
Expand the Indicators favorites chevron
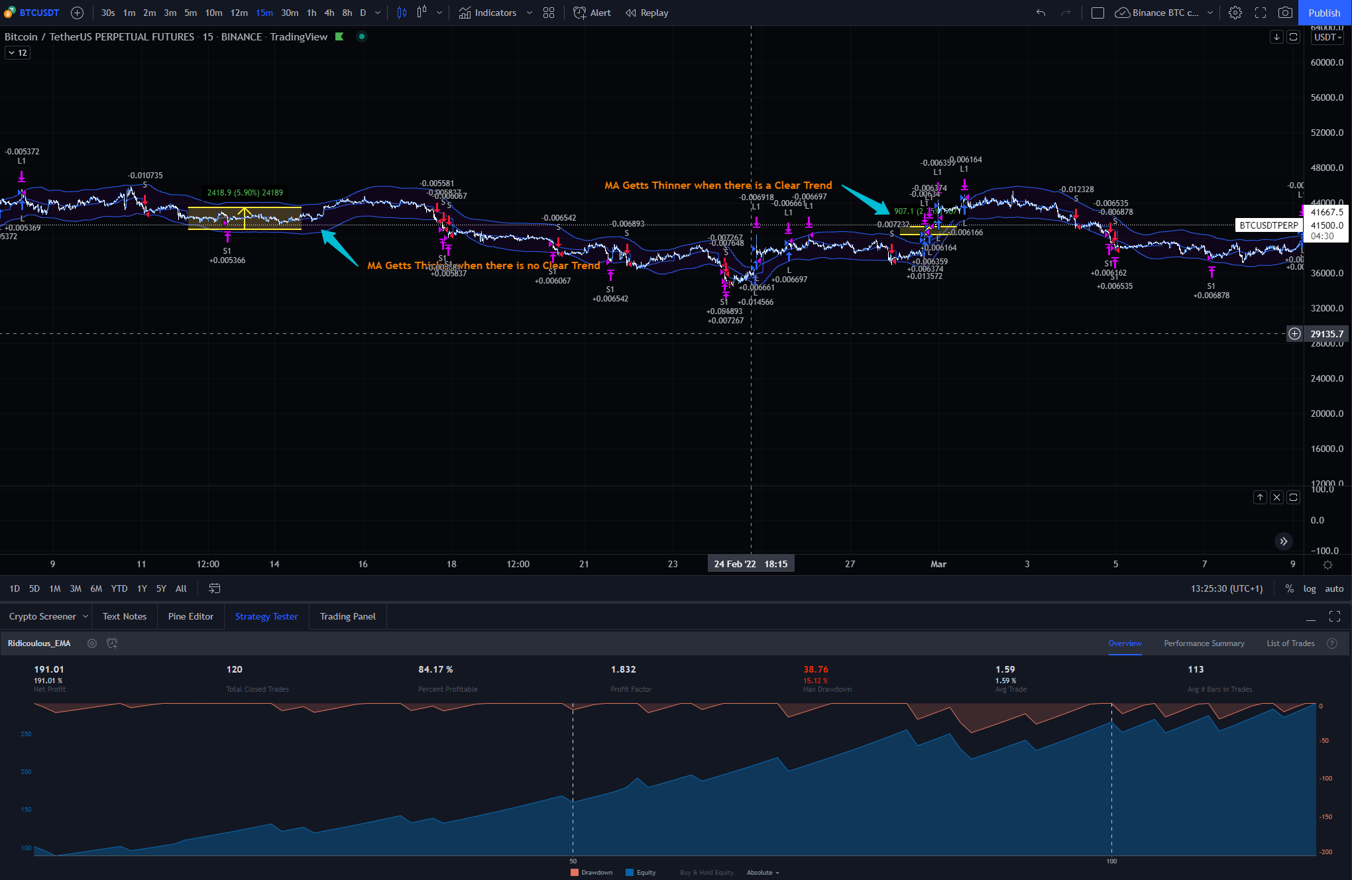click(530, 13)
